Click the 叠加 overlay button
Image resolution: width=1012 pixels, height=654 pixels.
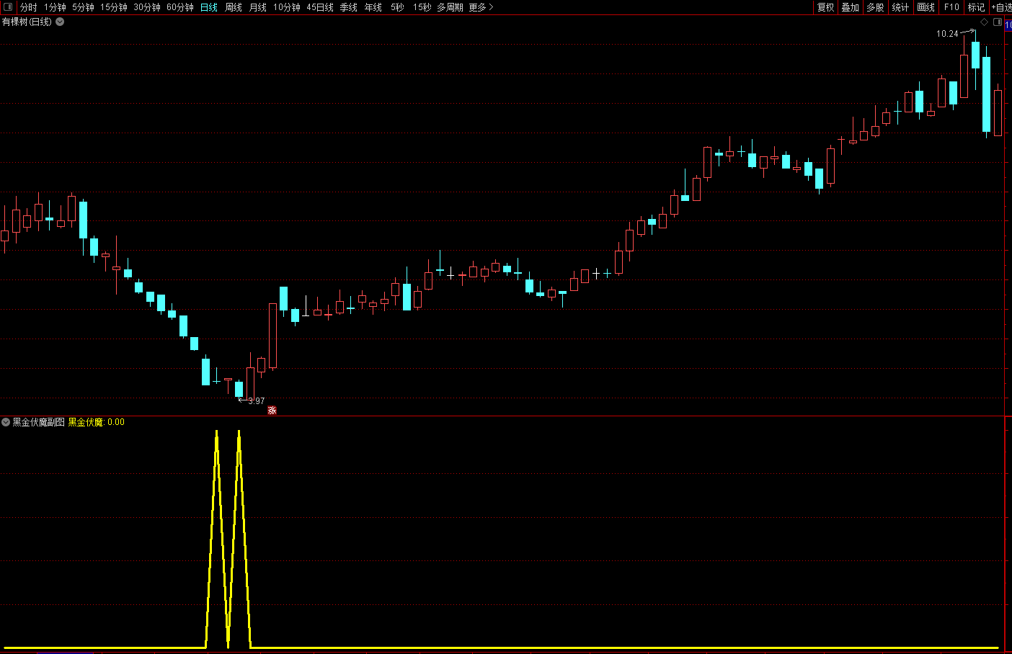[x=851, y=7]
